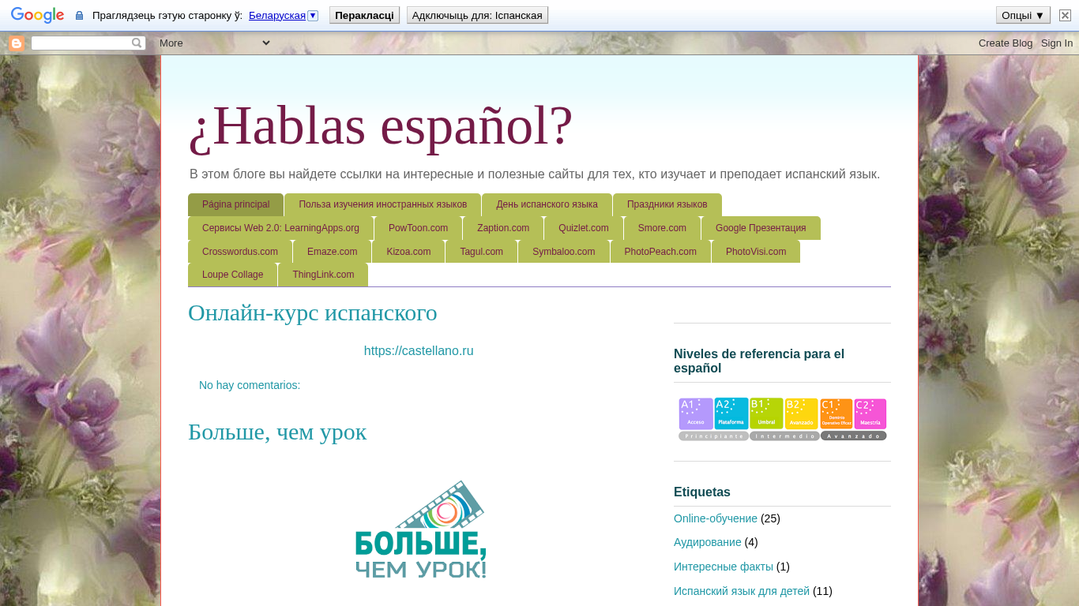Close the Google translate bar
The image size is (1079, 606).
click(1065, 15)
